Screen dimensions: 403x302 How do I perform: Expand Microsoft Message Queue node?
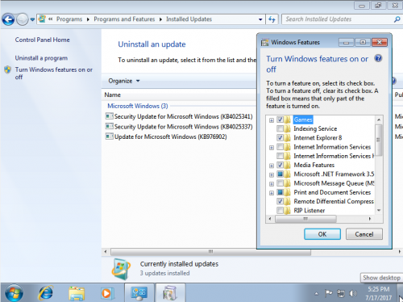[272, 184]
